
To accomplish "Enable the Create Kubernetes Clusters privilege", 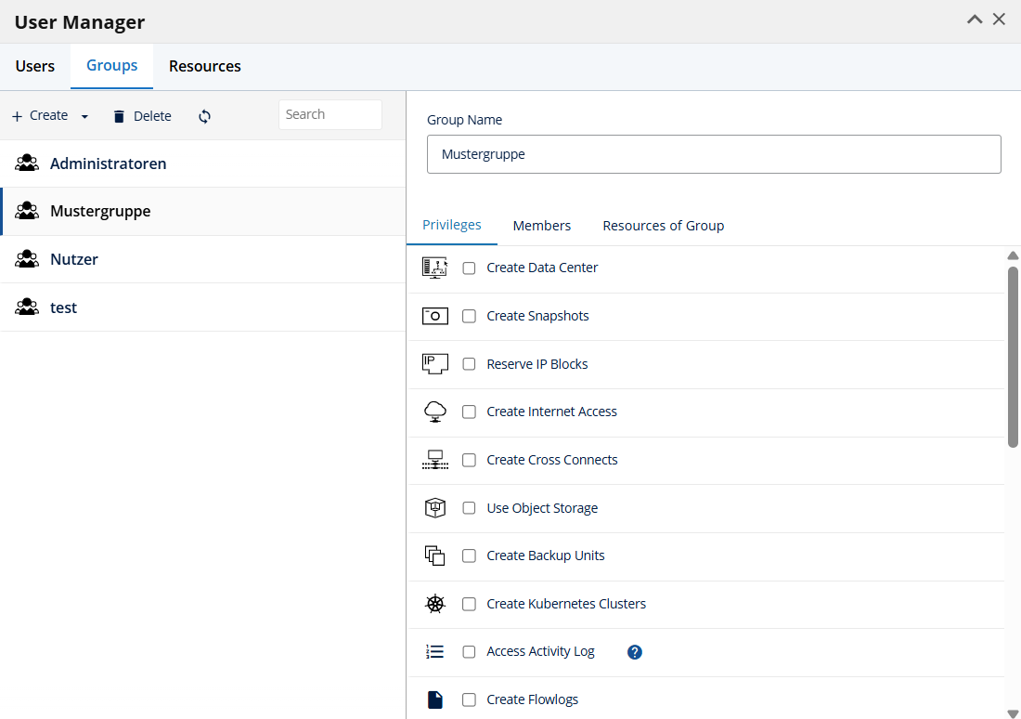I will tap(469, 604).
